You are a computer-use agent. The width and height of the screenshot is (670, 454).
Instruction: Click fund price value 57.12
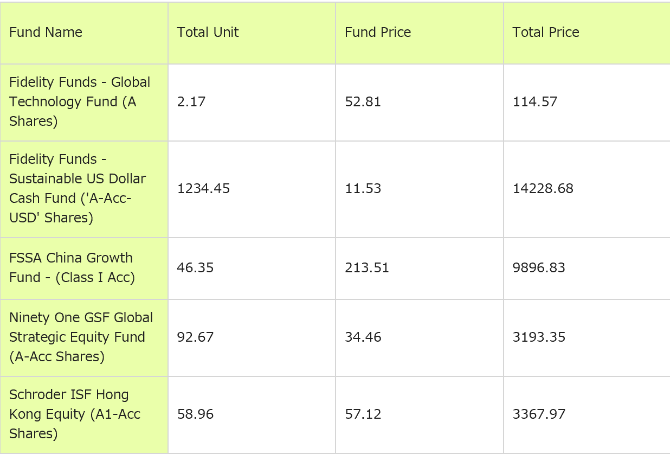[363, 414]
